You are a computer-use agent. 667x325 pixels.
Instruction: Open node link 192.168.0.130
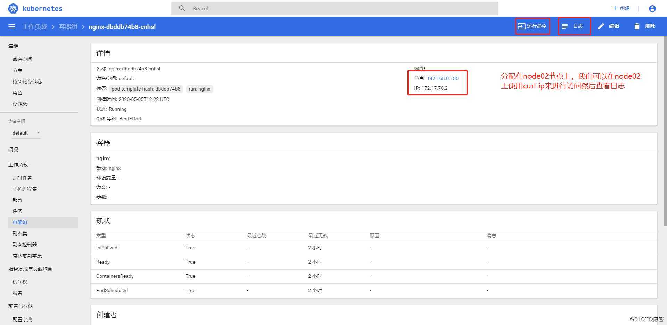click(443, 78)
